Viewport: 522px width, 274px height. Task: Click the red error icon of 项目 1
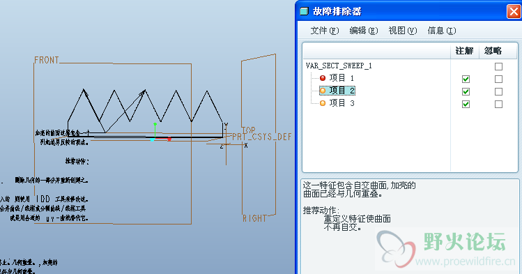[x=322, y=78]
